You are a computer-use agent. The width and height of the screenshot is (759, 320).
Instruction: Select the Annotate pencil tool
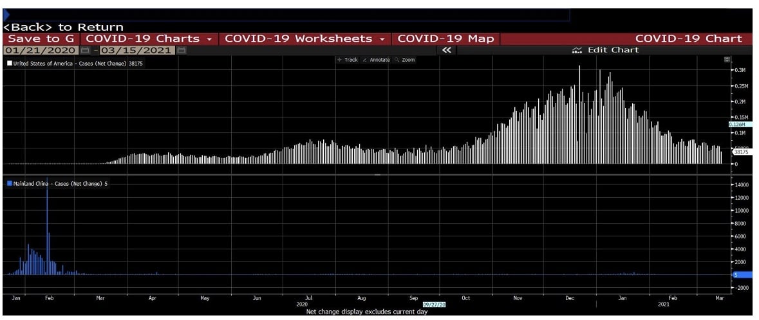(x=377, y=60)
